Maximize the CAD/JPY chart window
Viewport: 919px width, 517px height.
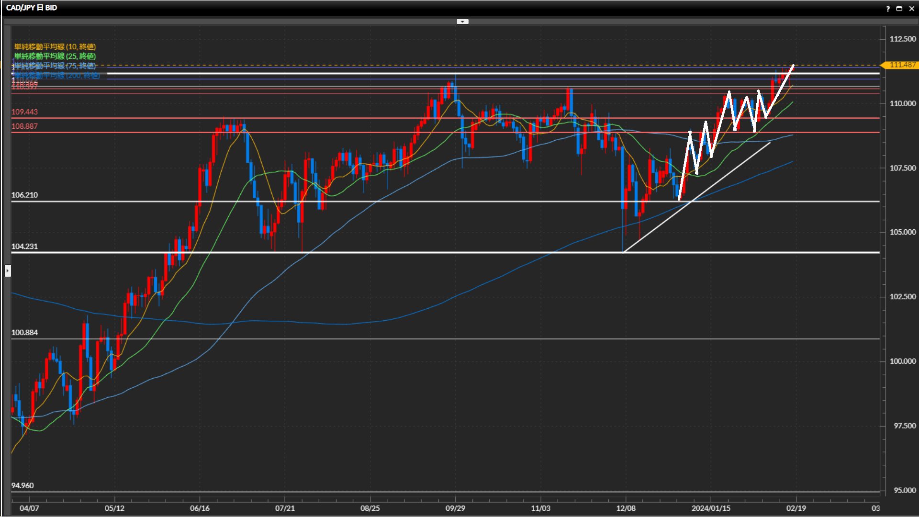[899, 9]
